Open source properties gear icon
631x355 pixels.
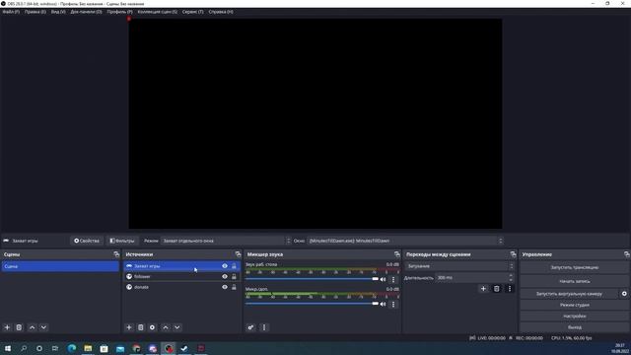coord(152,327)
